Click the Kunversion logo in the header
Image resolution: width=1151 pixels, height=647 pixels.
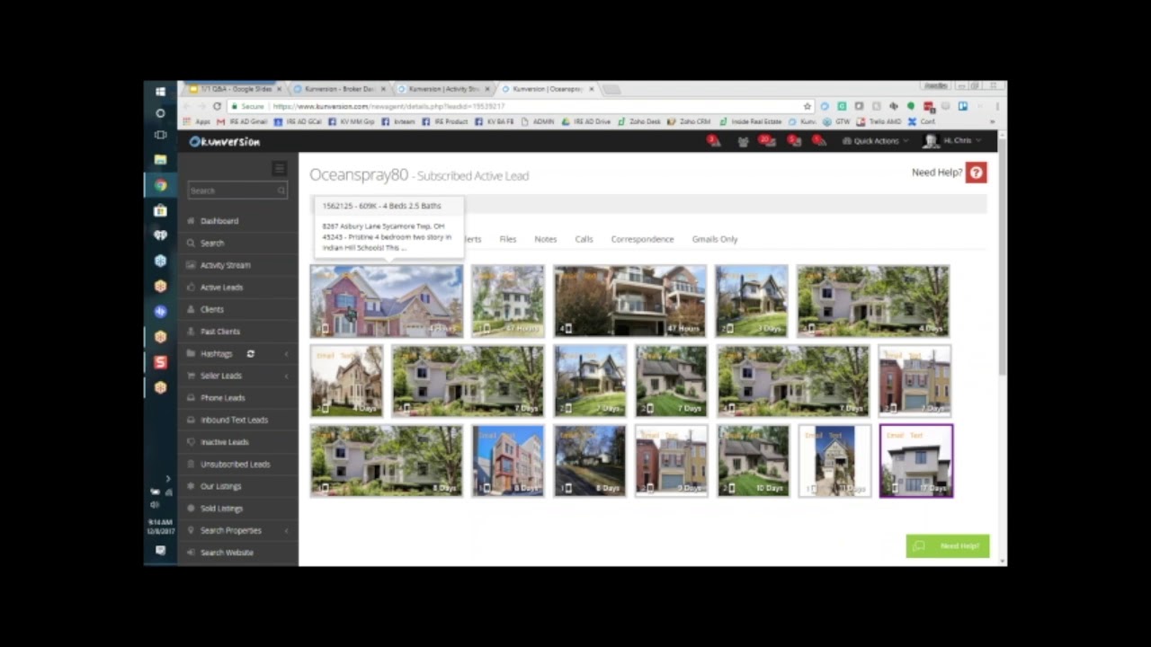[x=225, y=141]
